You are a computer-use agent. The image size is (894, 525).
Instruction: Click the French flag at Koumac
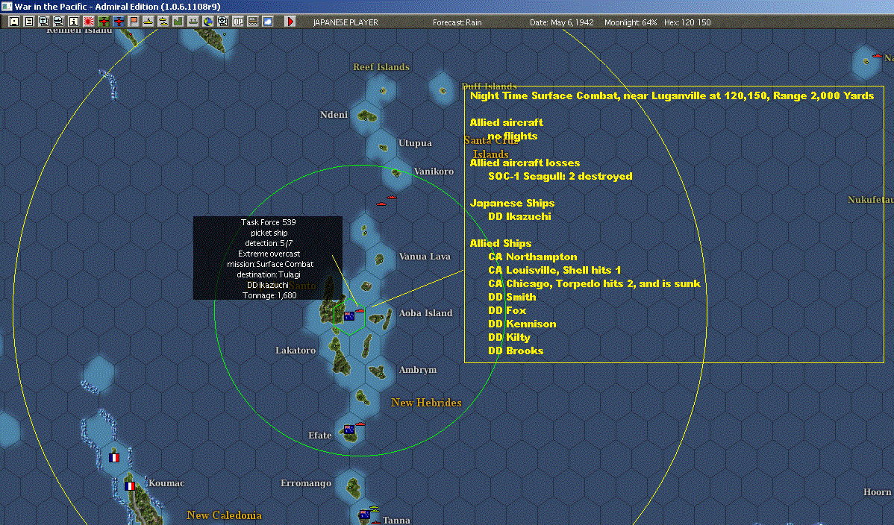point(130,486)
